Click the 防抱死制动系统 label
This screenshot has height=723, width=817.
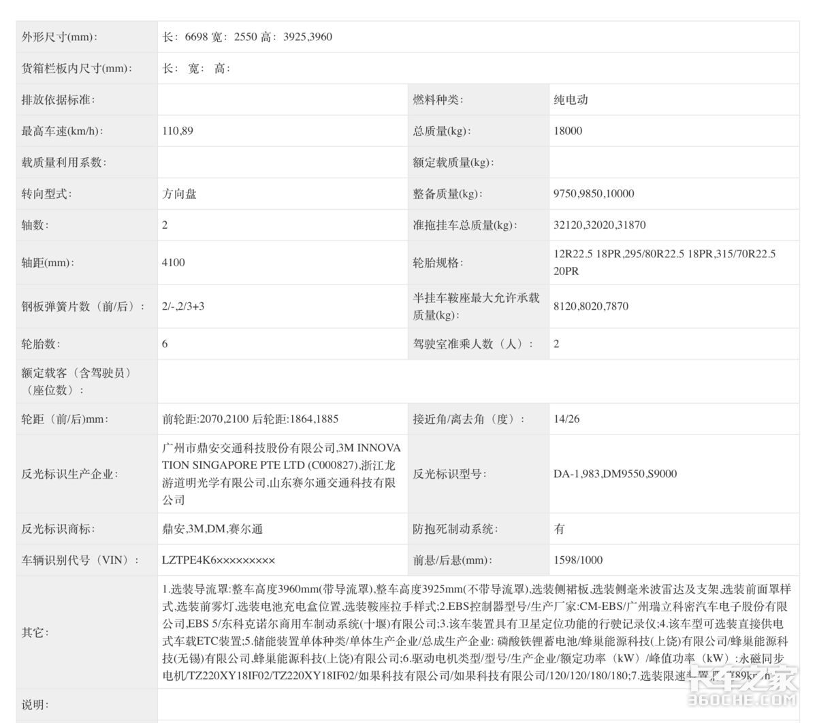[x=455, y=529]
